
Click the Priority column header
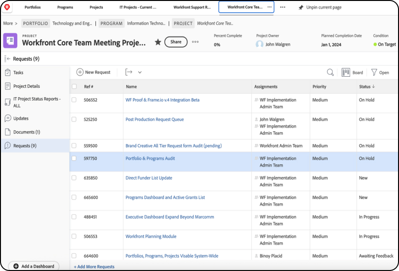coord(319,86)
